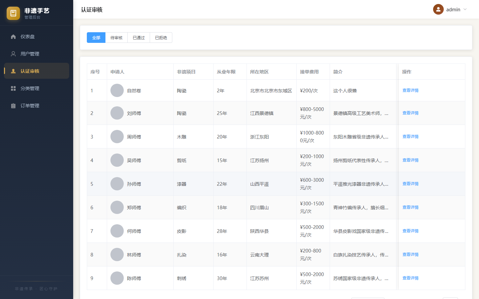Click 林师傅 applicant avatar
Image resolution: width=479 pixels, height=299 pixels.
tap(117, 254)
